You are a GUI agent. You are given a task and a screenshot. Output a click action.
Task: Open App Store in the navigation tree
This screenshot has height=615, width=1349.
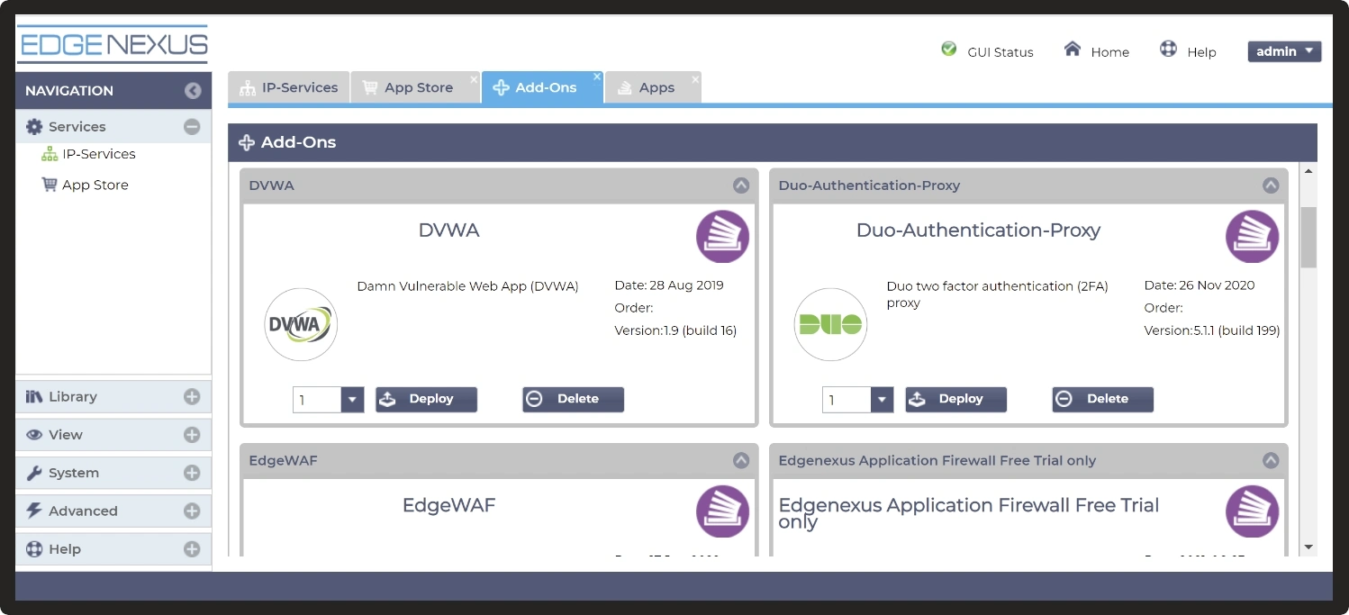95,185
